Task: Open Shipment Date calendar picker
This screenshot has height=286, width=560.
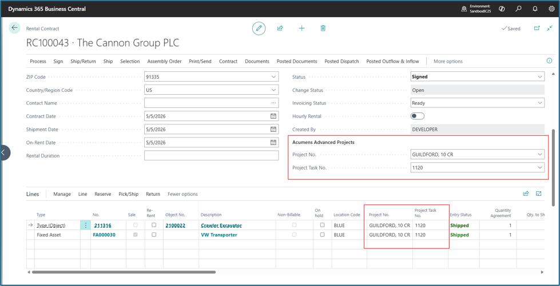Action: [x=273, y=130]
